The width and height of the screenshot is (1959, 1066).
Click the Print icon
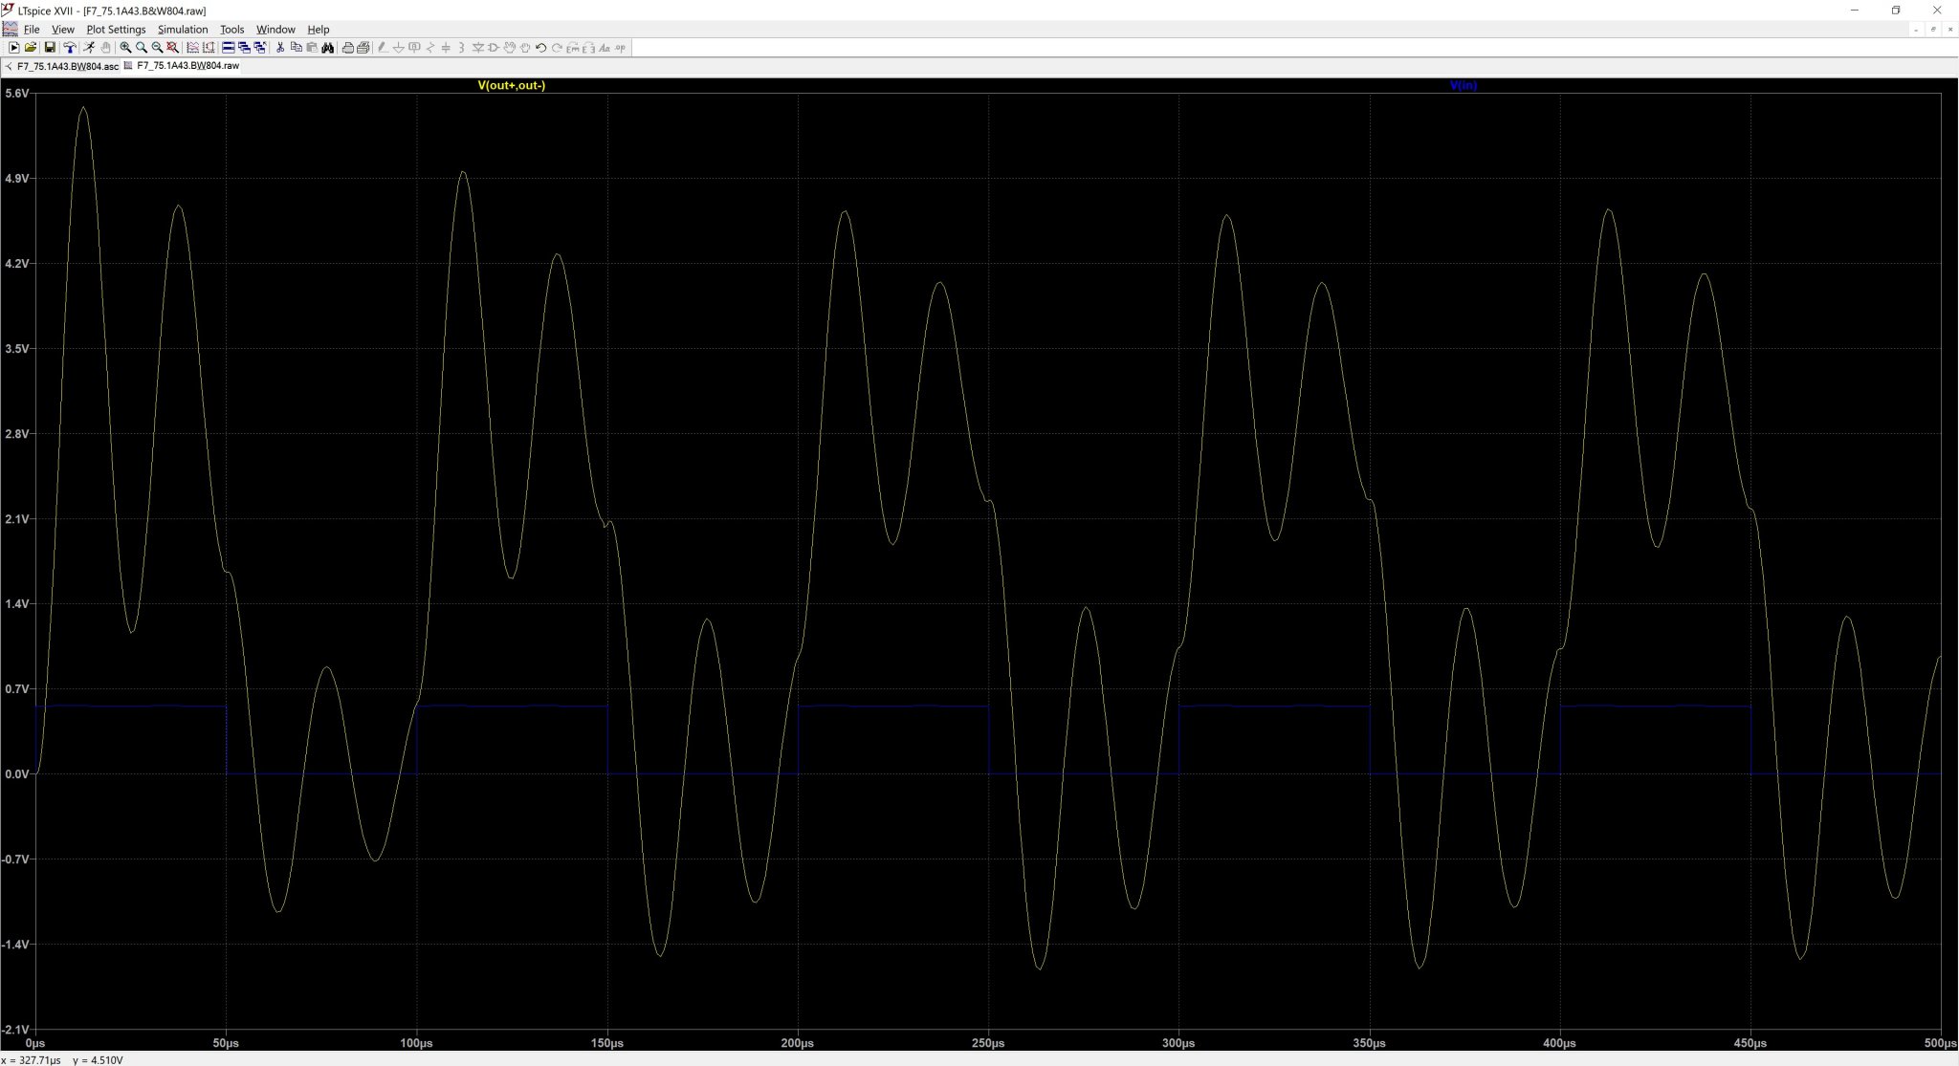348,48
